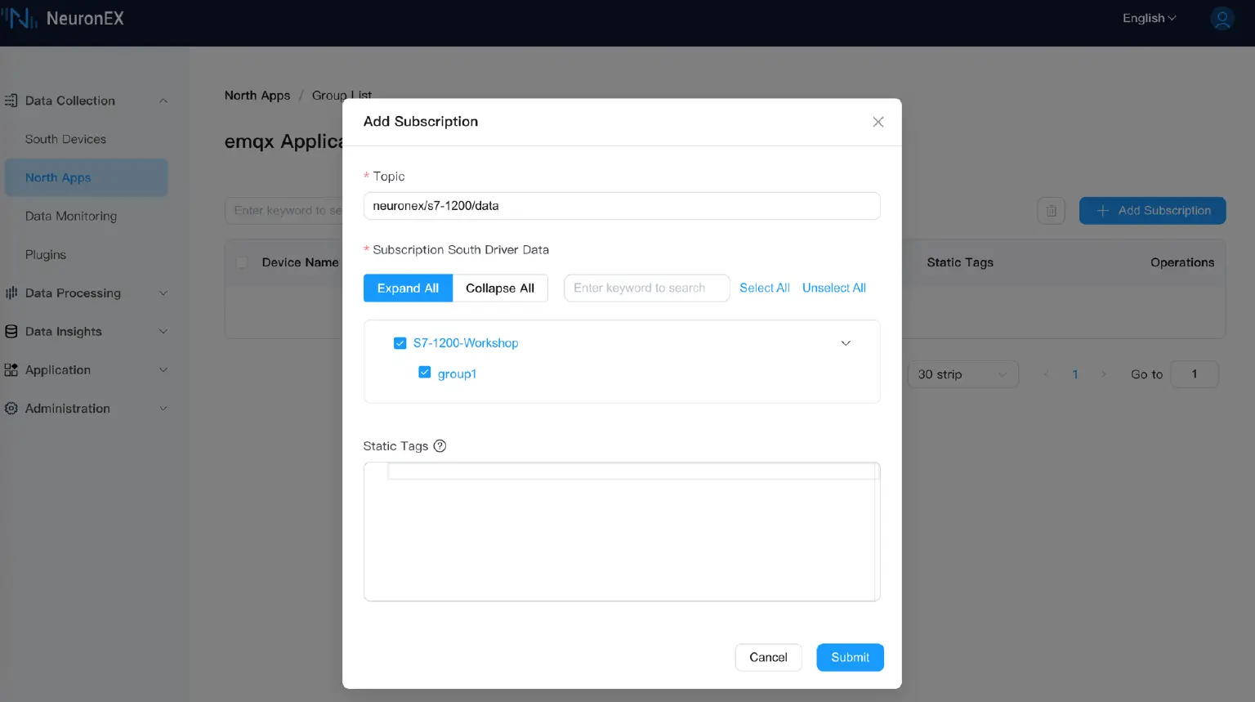
Task: Click the Data Insights database icon
Action: pos(11,332)
